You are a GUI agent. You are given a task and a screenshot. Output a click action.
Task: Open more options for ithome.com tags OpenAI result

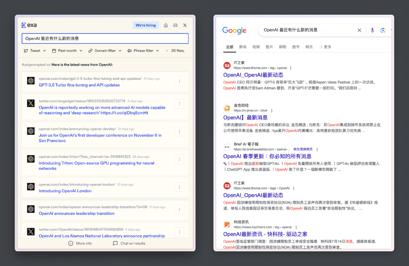pos(293,188)
